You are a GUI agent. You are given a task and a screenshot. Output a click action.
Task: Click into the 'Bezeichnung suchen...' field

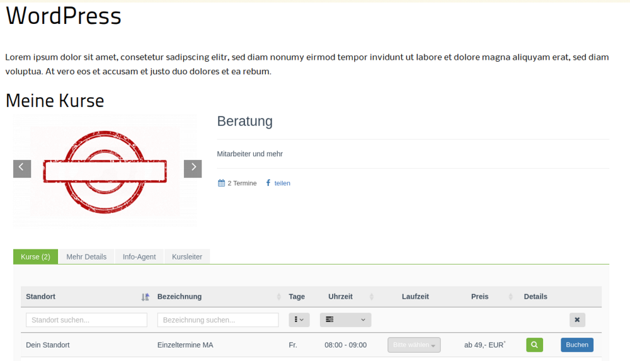click(x=217, y=320)
